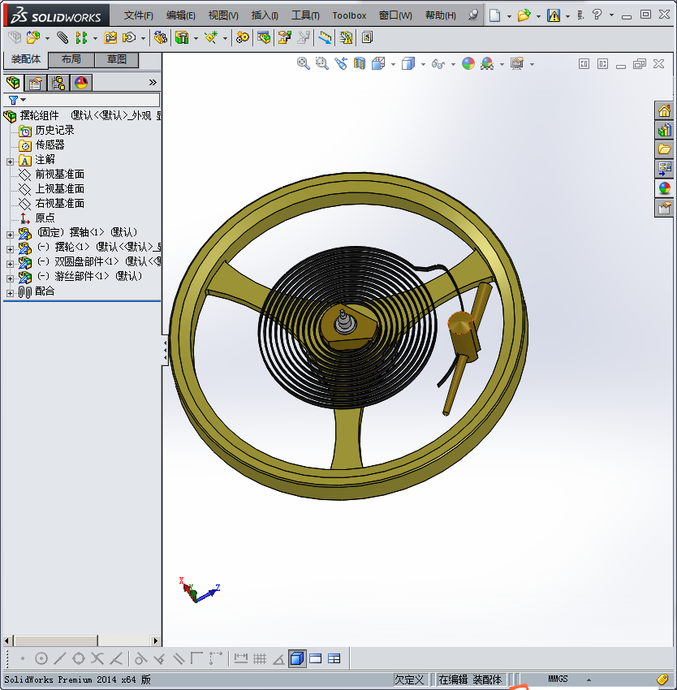This screenshot has width=677, height=690.
Task: Click the Zoom to Fit magnifier icon
Action: 303,63
